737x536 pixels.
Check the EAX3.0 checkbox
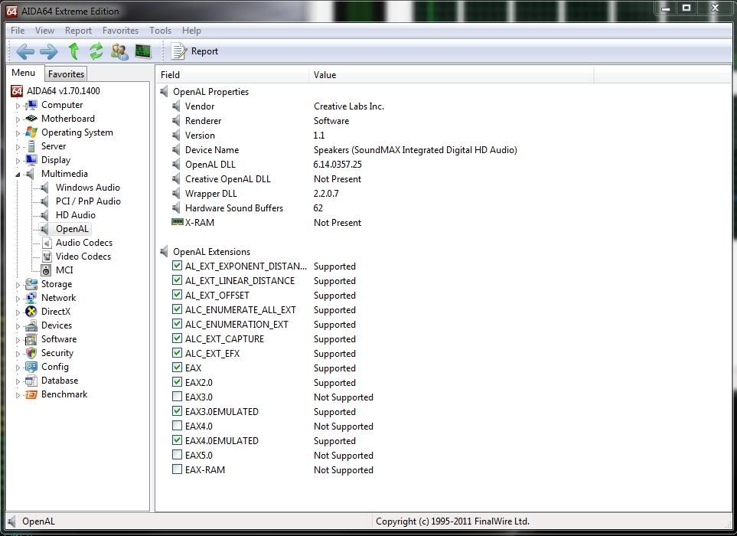click(177, 397)
